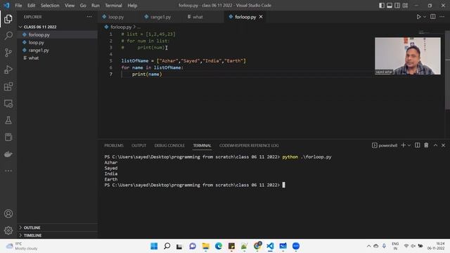Show additional views ellipsis in activity bar
The image size is (450, 253).
coord(8,171)
